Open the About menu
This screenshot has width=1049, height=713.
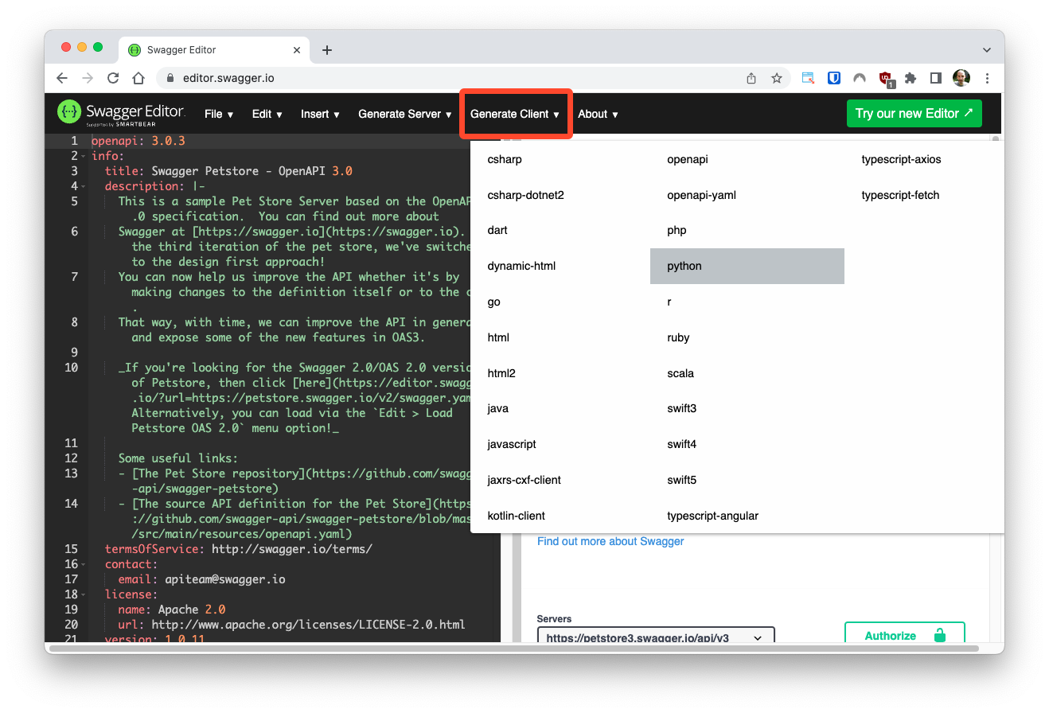point(598,114)
